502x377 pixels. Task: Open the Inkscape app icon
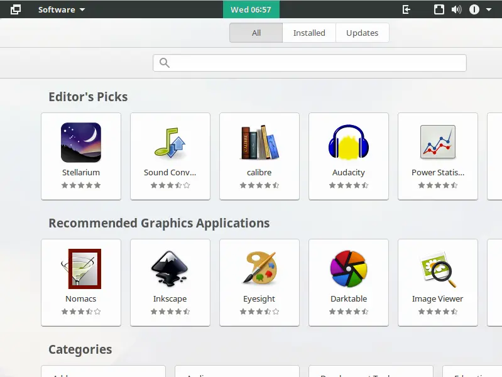coord(170,269)
